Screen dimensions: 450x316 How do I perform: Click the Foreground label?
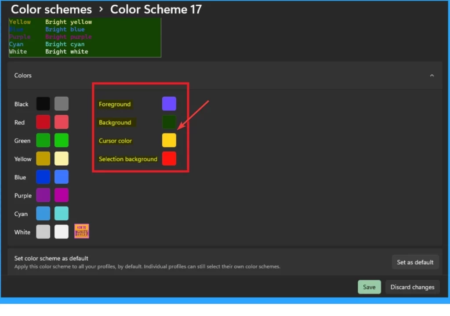pos(115,104)
